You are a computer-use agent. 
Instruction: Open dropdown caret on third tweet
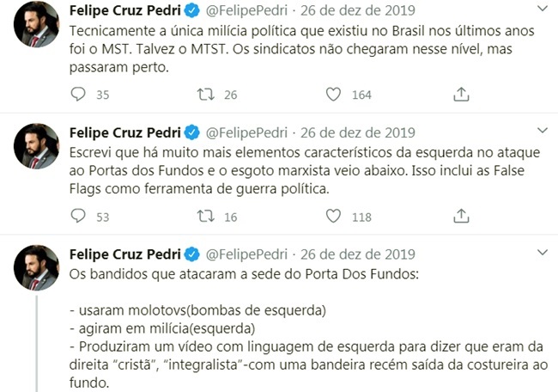click(x=540, y=254)
